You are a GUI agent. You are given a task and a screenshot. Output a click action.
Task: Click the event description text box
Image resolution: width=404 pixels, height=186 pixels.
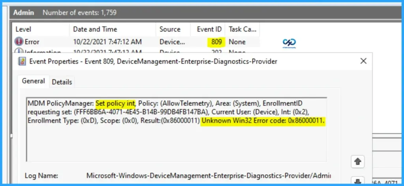[x=176, y=129]
